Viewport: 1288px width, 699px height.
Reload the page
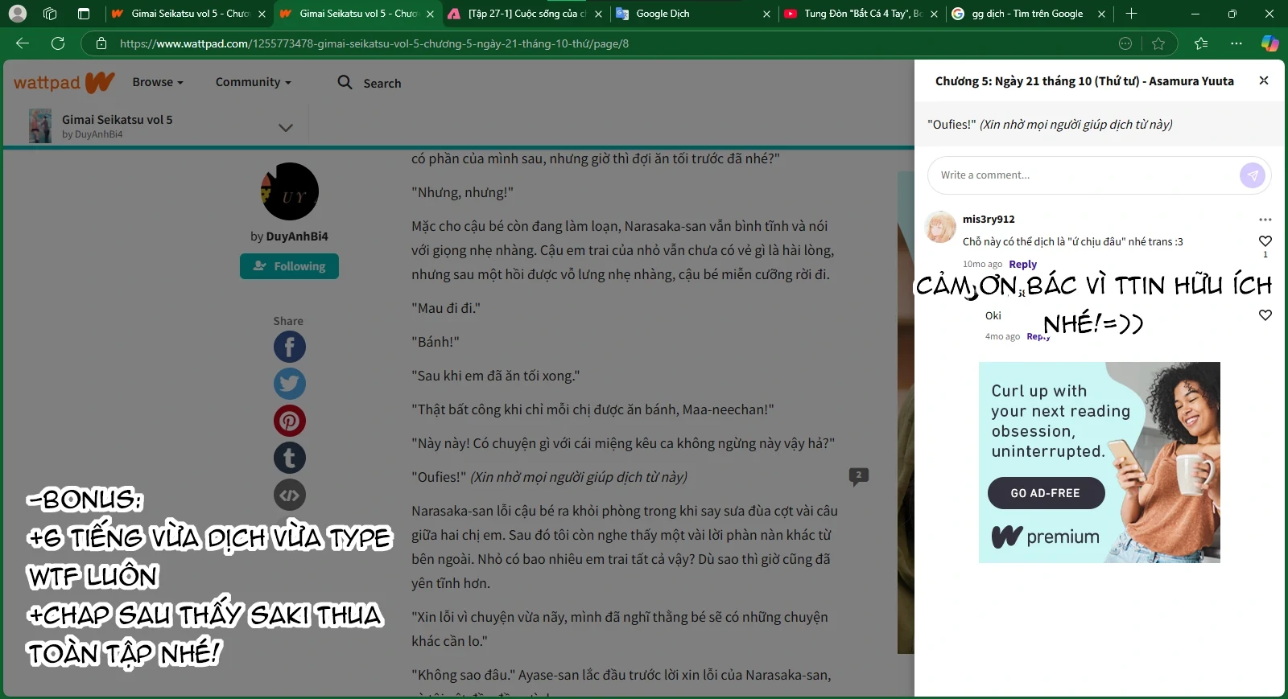click(58, 43)
